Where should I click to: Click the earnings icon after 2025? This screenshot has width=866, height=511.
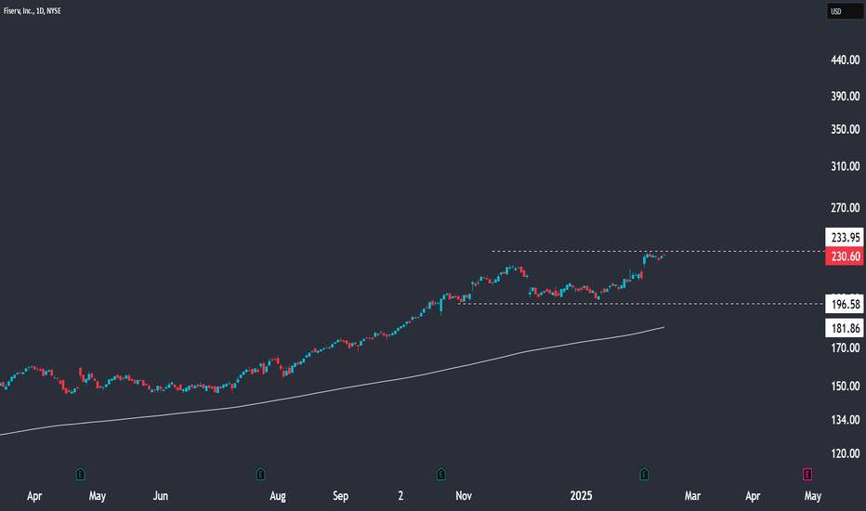tap(644, 474)
